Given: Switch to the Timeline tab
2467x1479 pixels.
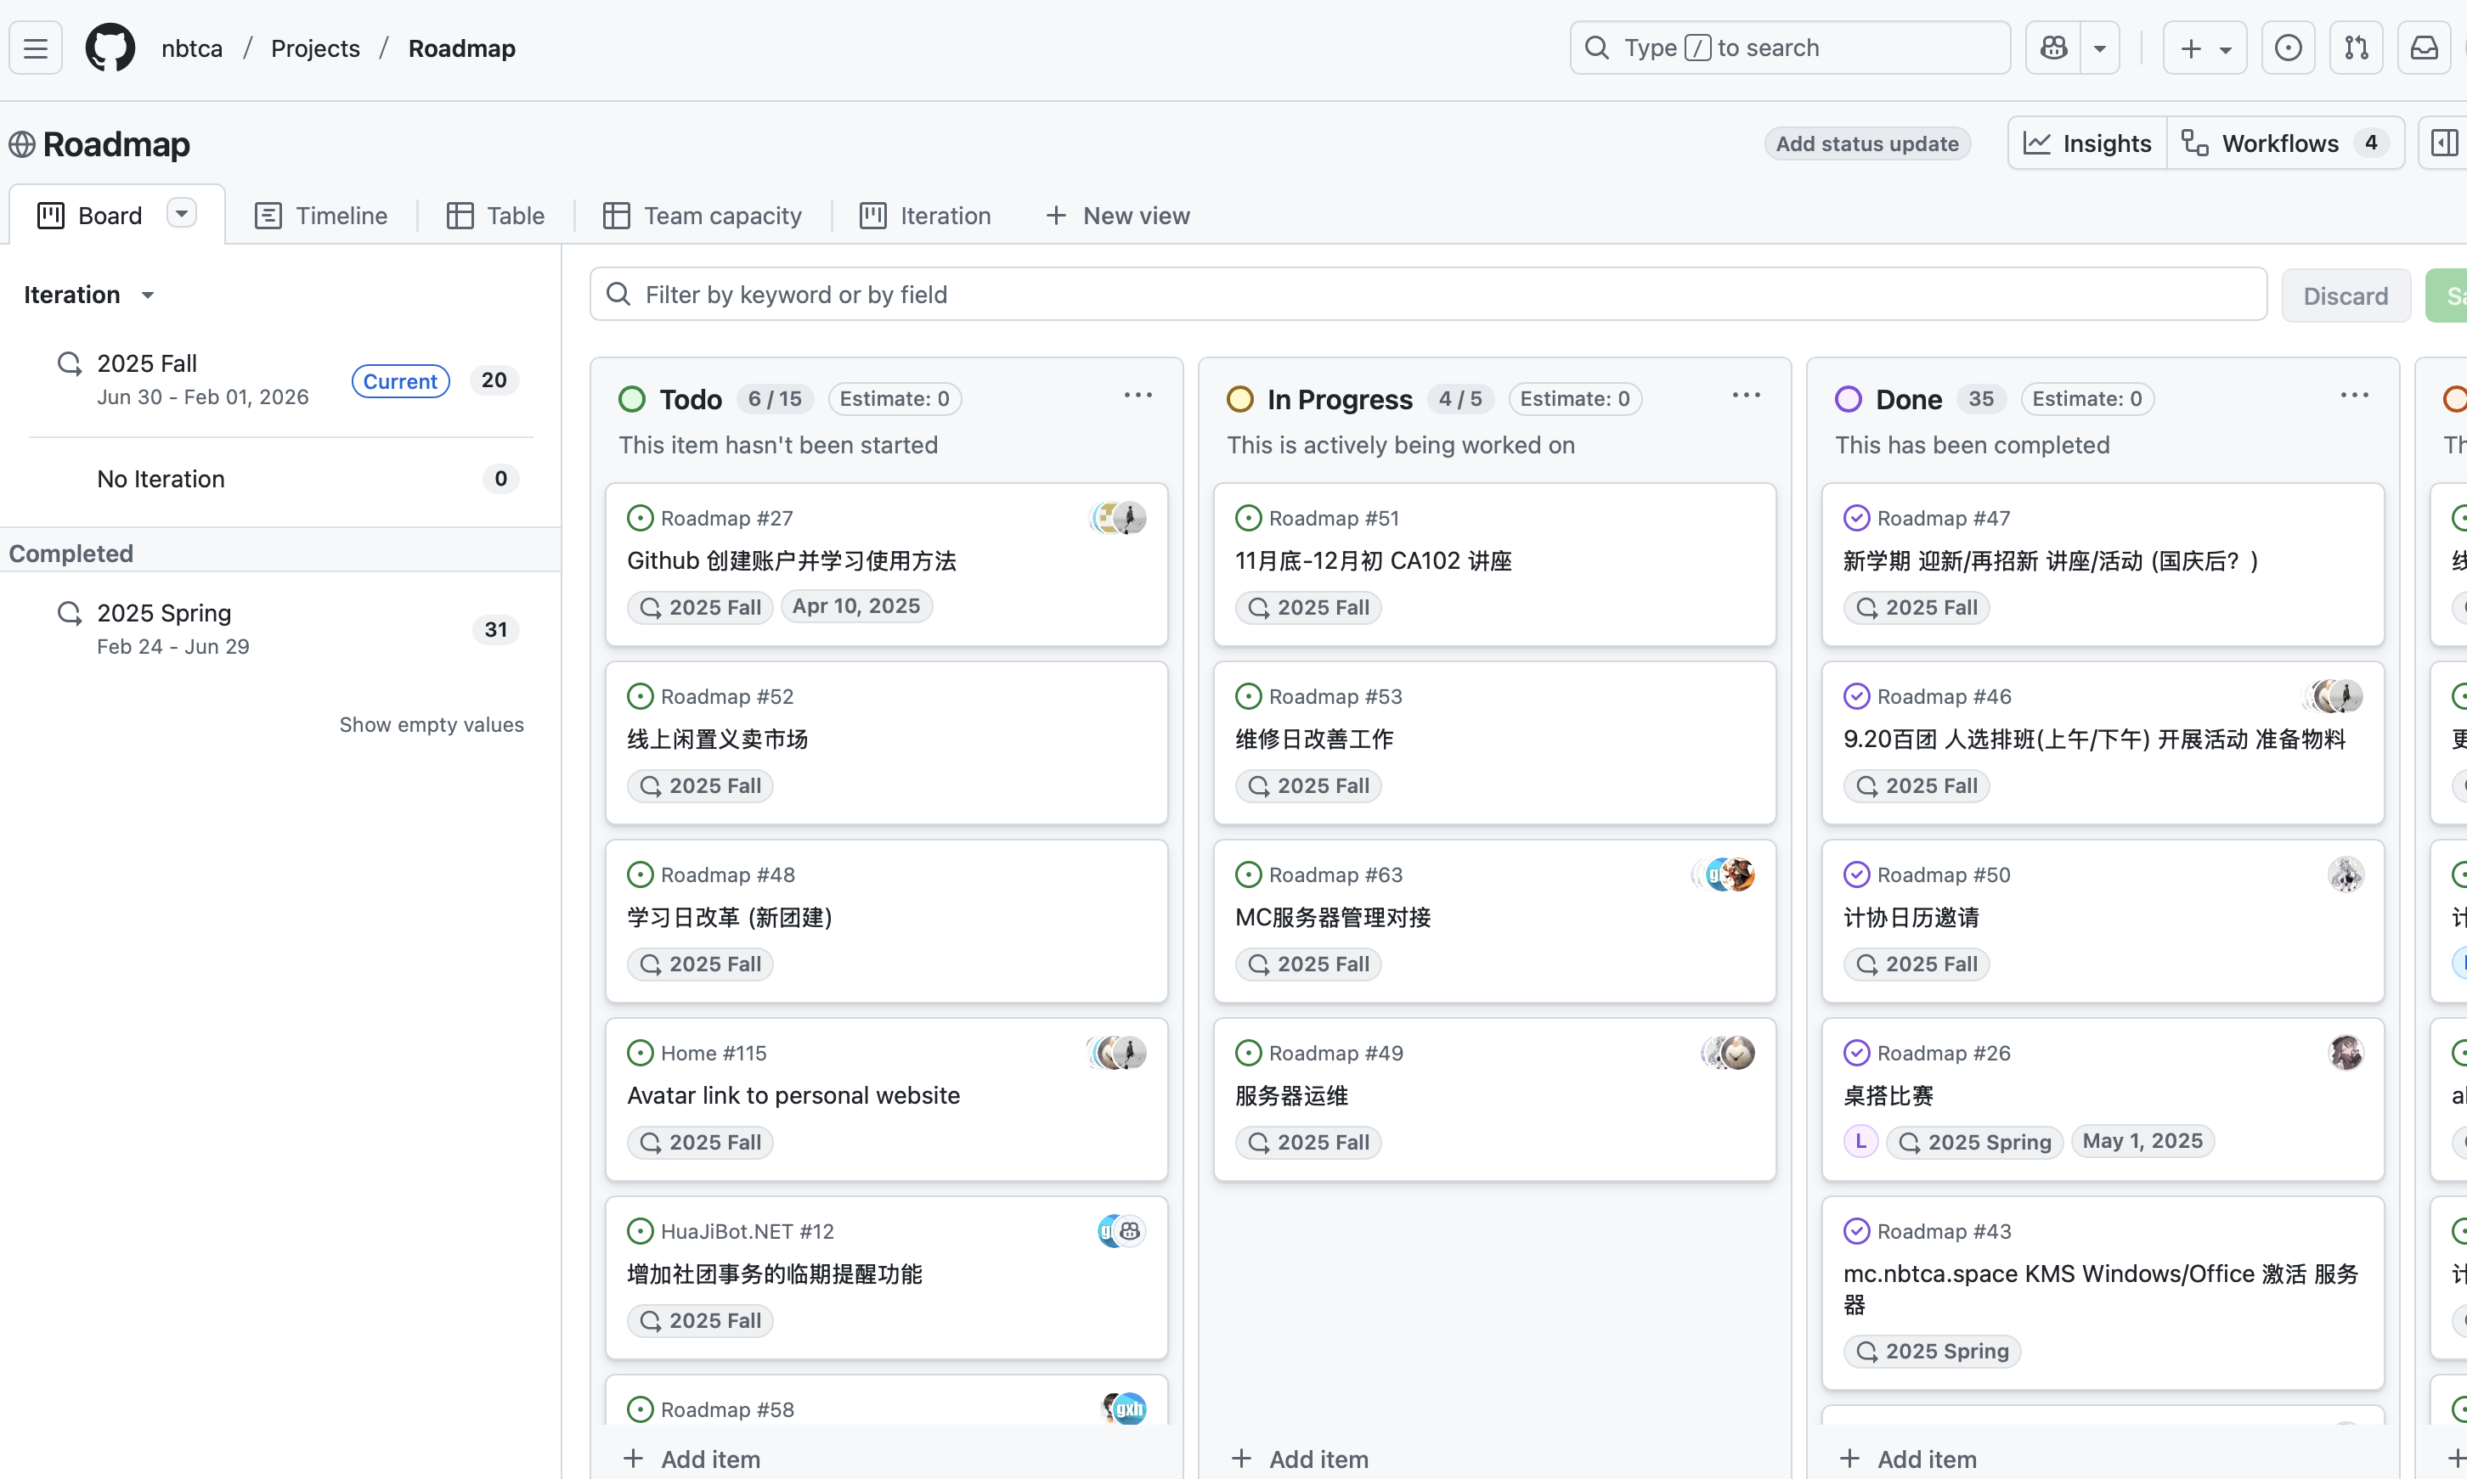Looking at the screenshot, I should [321, 217].
